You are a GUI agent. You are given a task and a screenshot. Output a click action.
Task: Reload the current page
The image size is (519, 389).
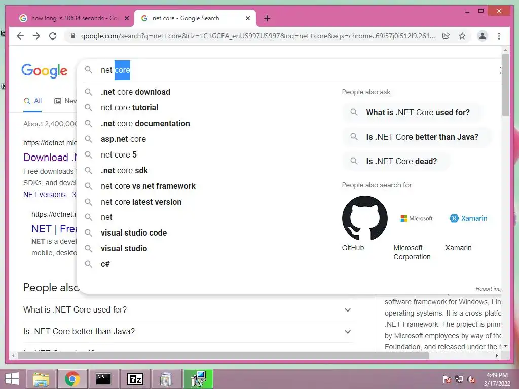tap(53, 36)
